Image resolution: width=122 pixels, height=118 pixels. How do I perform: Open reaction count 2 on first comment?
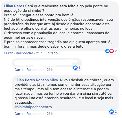point(116,51)
